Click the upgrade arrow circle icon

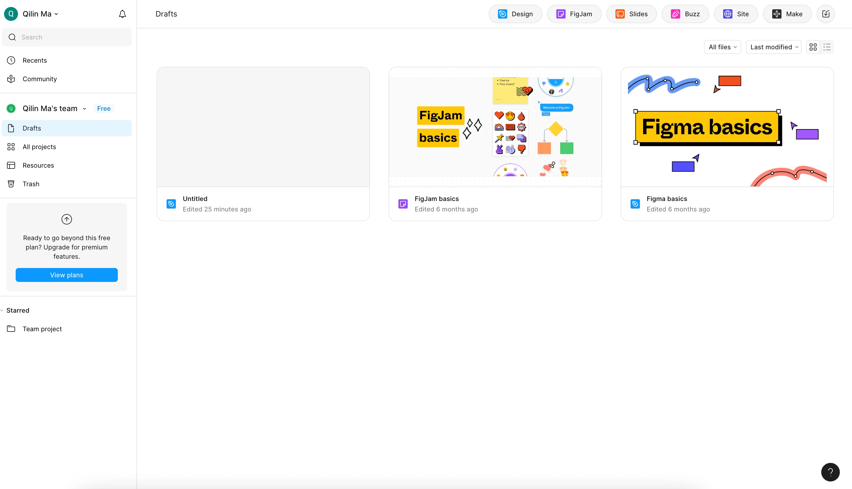coord(66,219)
